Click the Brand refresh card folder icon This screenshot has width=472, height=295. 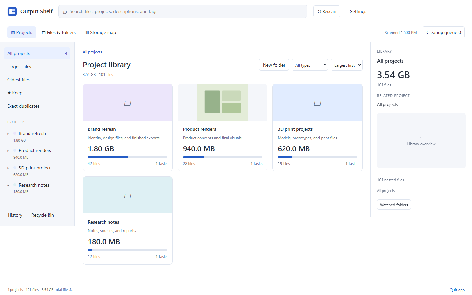tap(128, 103)
